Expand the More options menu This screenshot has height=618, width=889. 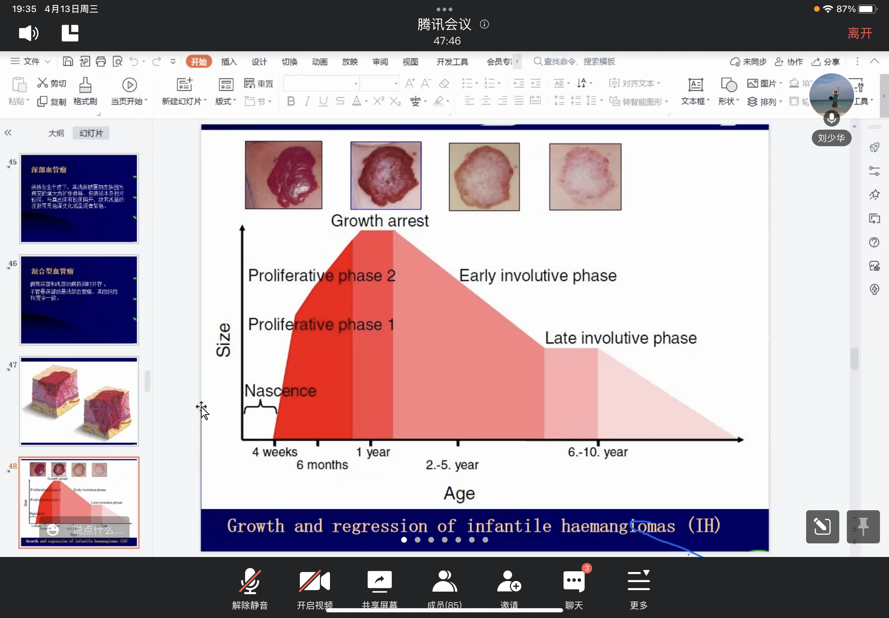[638, 581]
